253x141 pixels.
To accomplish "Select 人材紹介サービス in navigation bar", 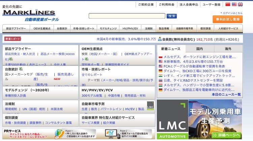I will point(228,29).
